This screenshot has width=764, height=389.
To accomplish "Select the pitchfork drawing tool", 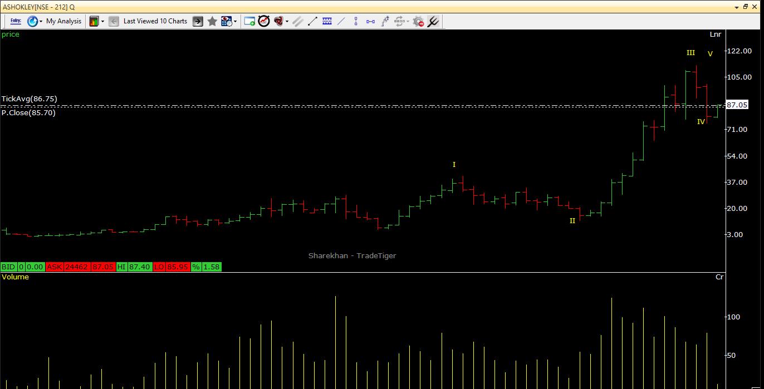I will tap(433, 21).
